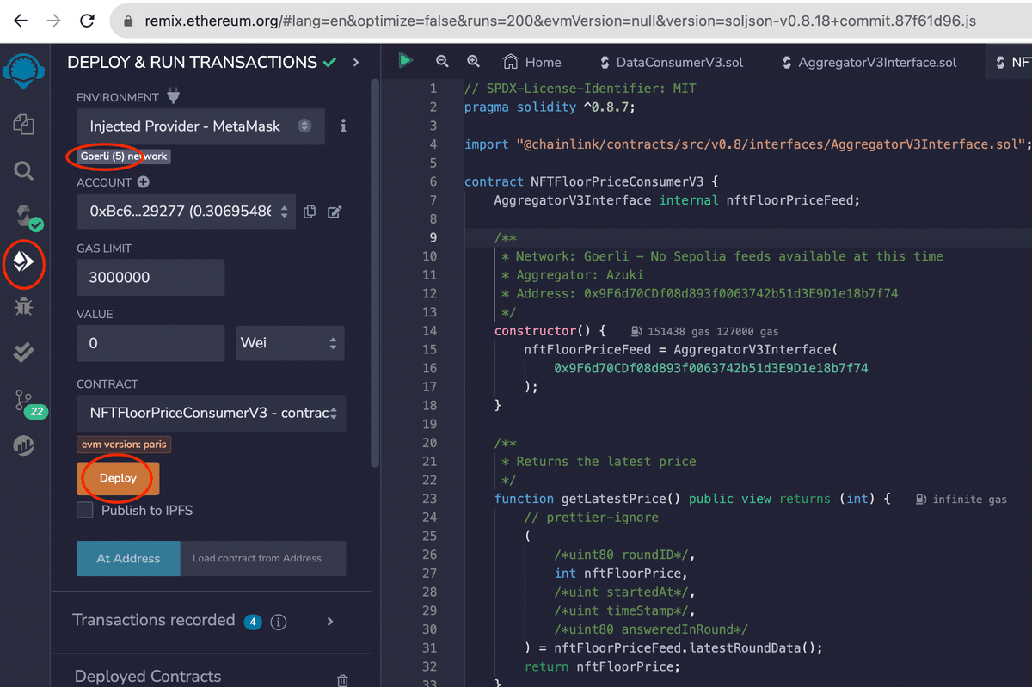Clear deployed contracts with trash icon
1032x687 pixels.
pos(342,680)
